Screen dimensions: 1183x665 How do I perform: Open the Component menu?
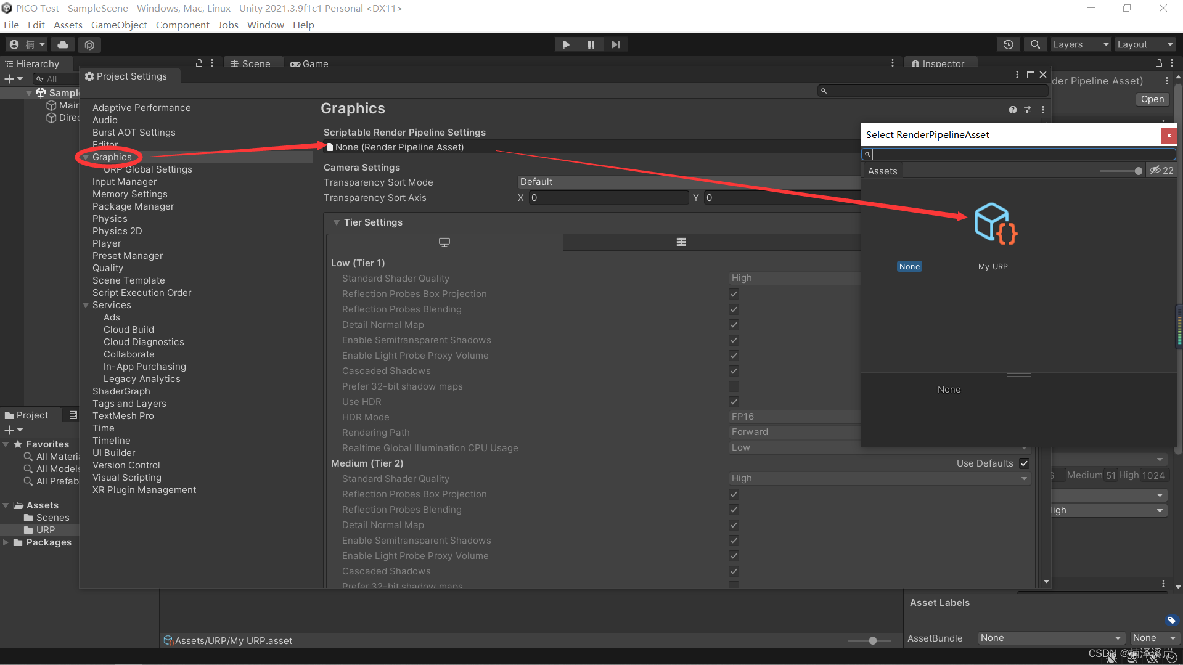click(x=182, y=25)
